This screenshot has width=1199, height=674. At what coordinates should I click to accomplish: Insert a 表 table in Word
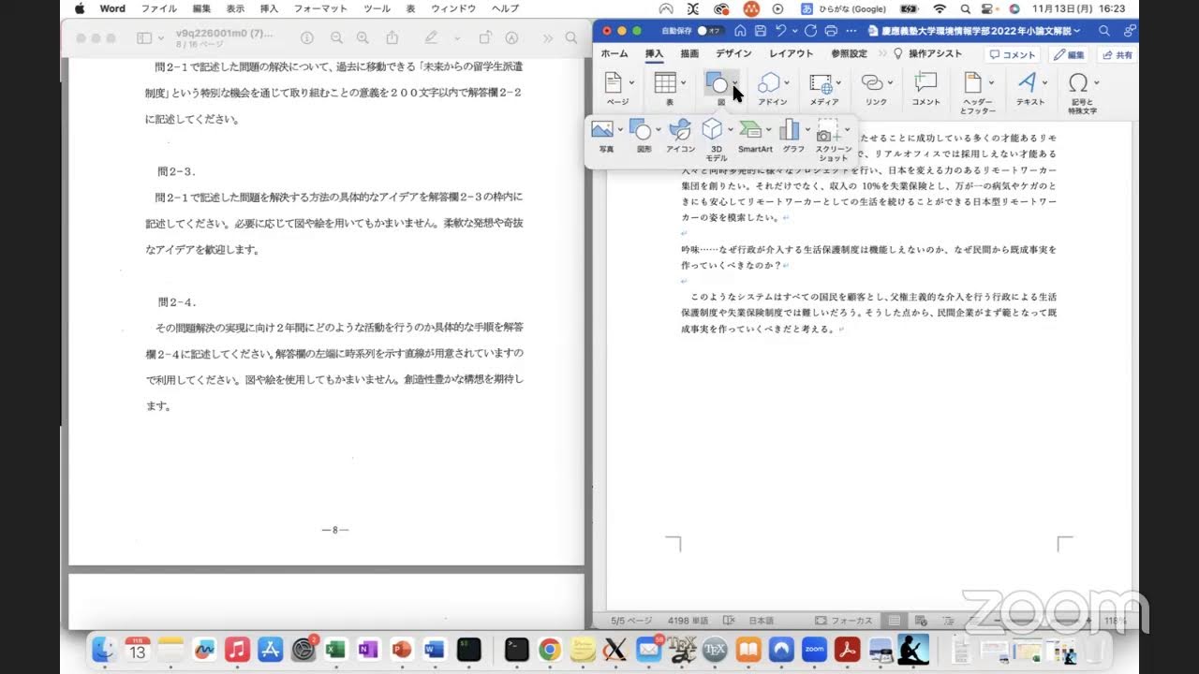point(665,82)
